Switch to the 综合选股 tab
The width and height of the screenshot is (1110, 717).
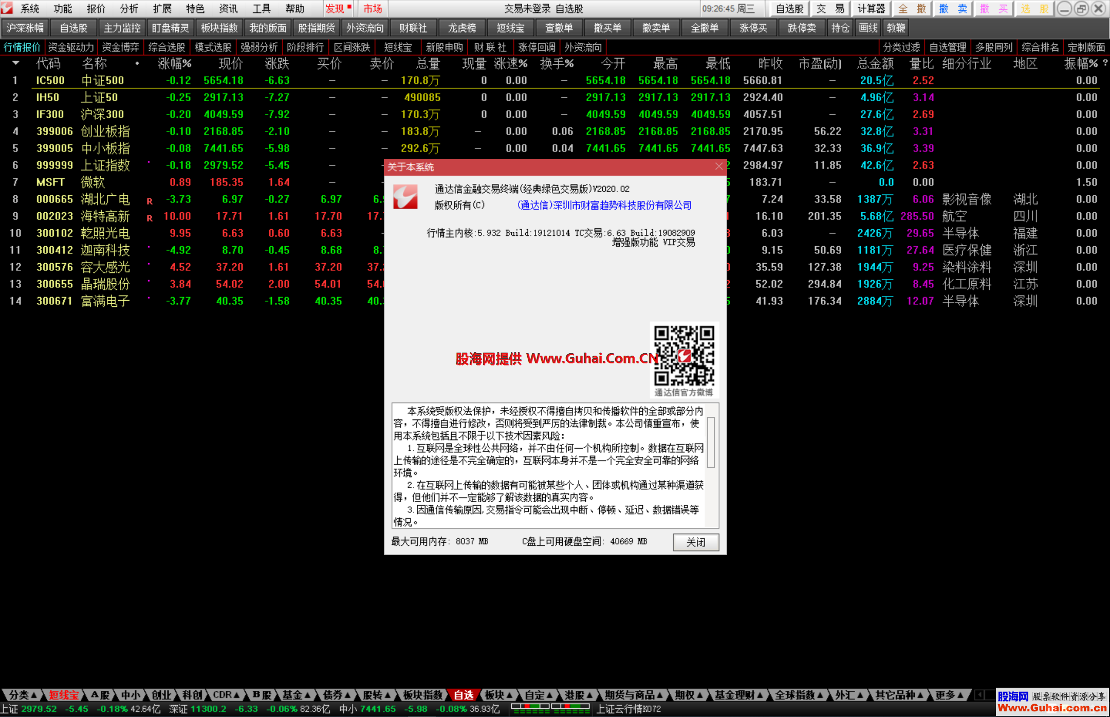coord(166,47)
